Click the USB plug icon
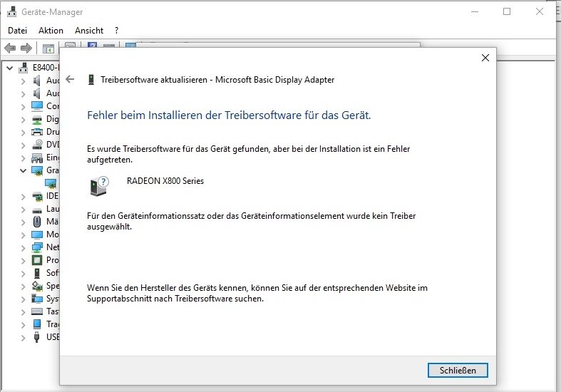Viewport: 561px width, 392px height. coord(36,337)
